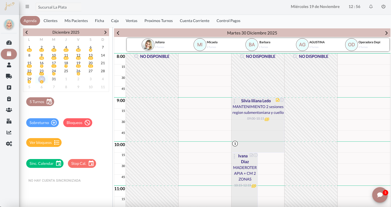Open the settings gears sidebar icon
The height and width of the screenshot is (207, 391).
point(9,144)
